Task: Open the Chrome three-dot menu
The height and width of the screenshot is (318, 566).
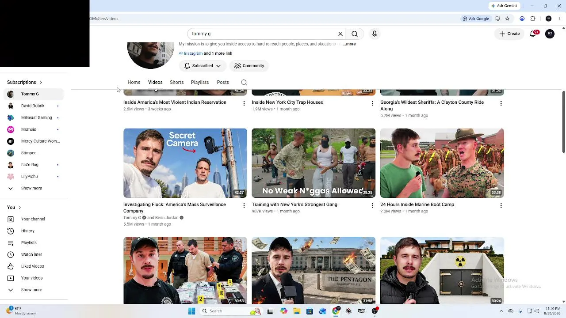Action: coord(559,19)
